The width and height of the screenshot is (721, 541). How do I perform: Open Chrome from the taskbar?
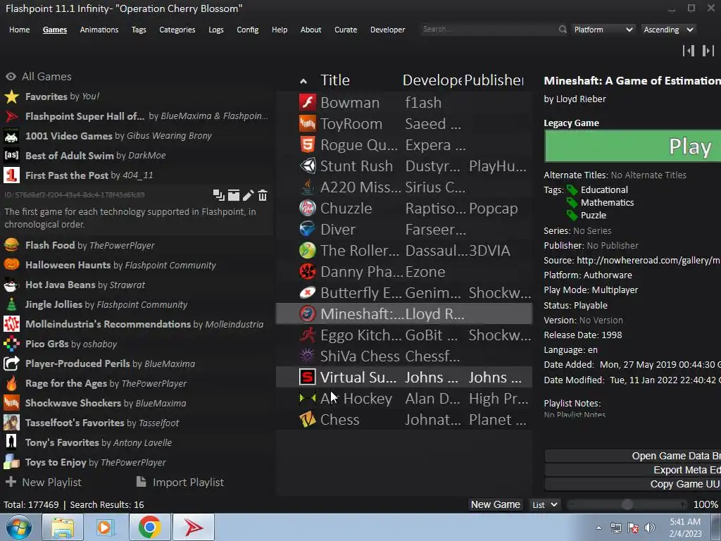[150, 528]
